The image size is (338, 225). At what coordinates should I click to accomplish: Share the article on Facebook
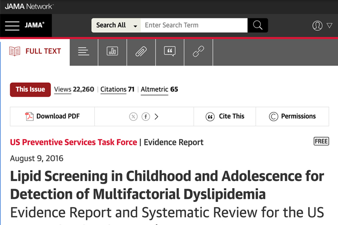(146, 117)
